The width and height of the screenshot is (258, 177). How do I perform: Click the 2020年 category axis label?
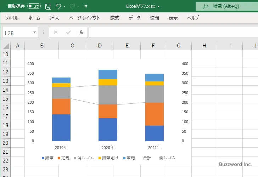108,148
